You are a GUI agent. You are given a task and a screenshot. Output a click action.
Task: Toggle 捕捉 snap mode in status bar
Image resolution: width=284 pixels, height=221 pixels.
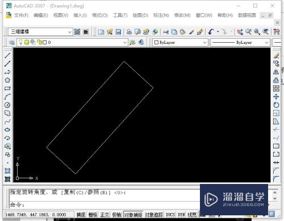pos(81,215)
